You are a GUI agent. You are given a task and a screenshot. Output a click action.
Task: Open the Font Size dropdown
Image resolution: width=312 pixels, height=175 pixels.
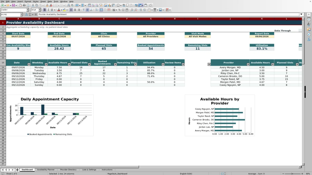coord(40,10)
